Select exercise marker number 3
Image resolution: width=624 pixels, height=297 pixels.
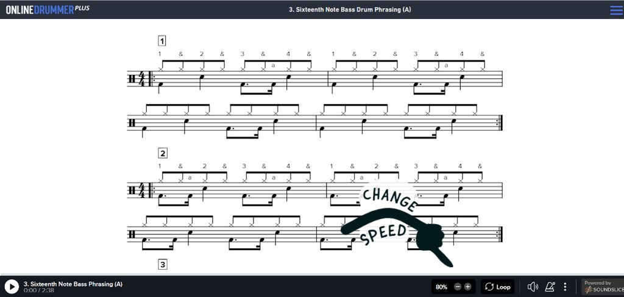(162, 264)
